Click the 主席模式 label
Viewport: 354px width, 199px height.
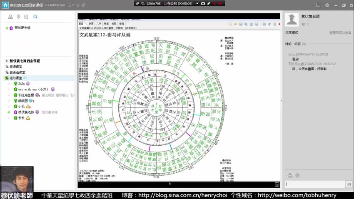tap(292, 33)
